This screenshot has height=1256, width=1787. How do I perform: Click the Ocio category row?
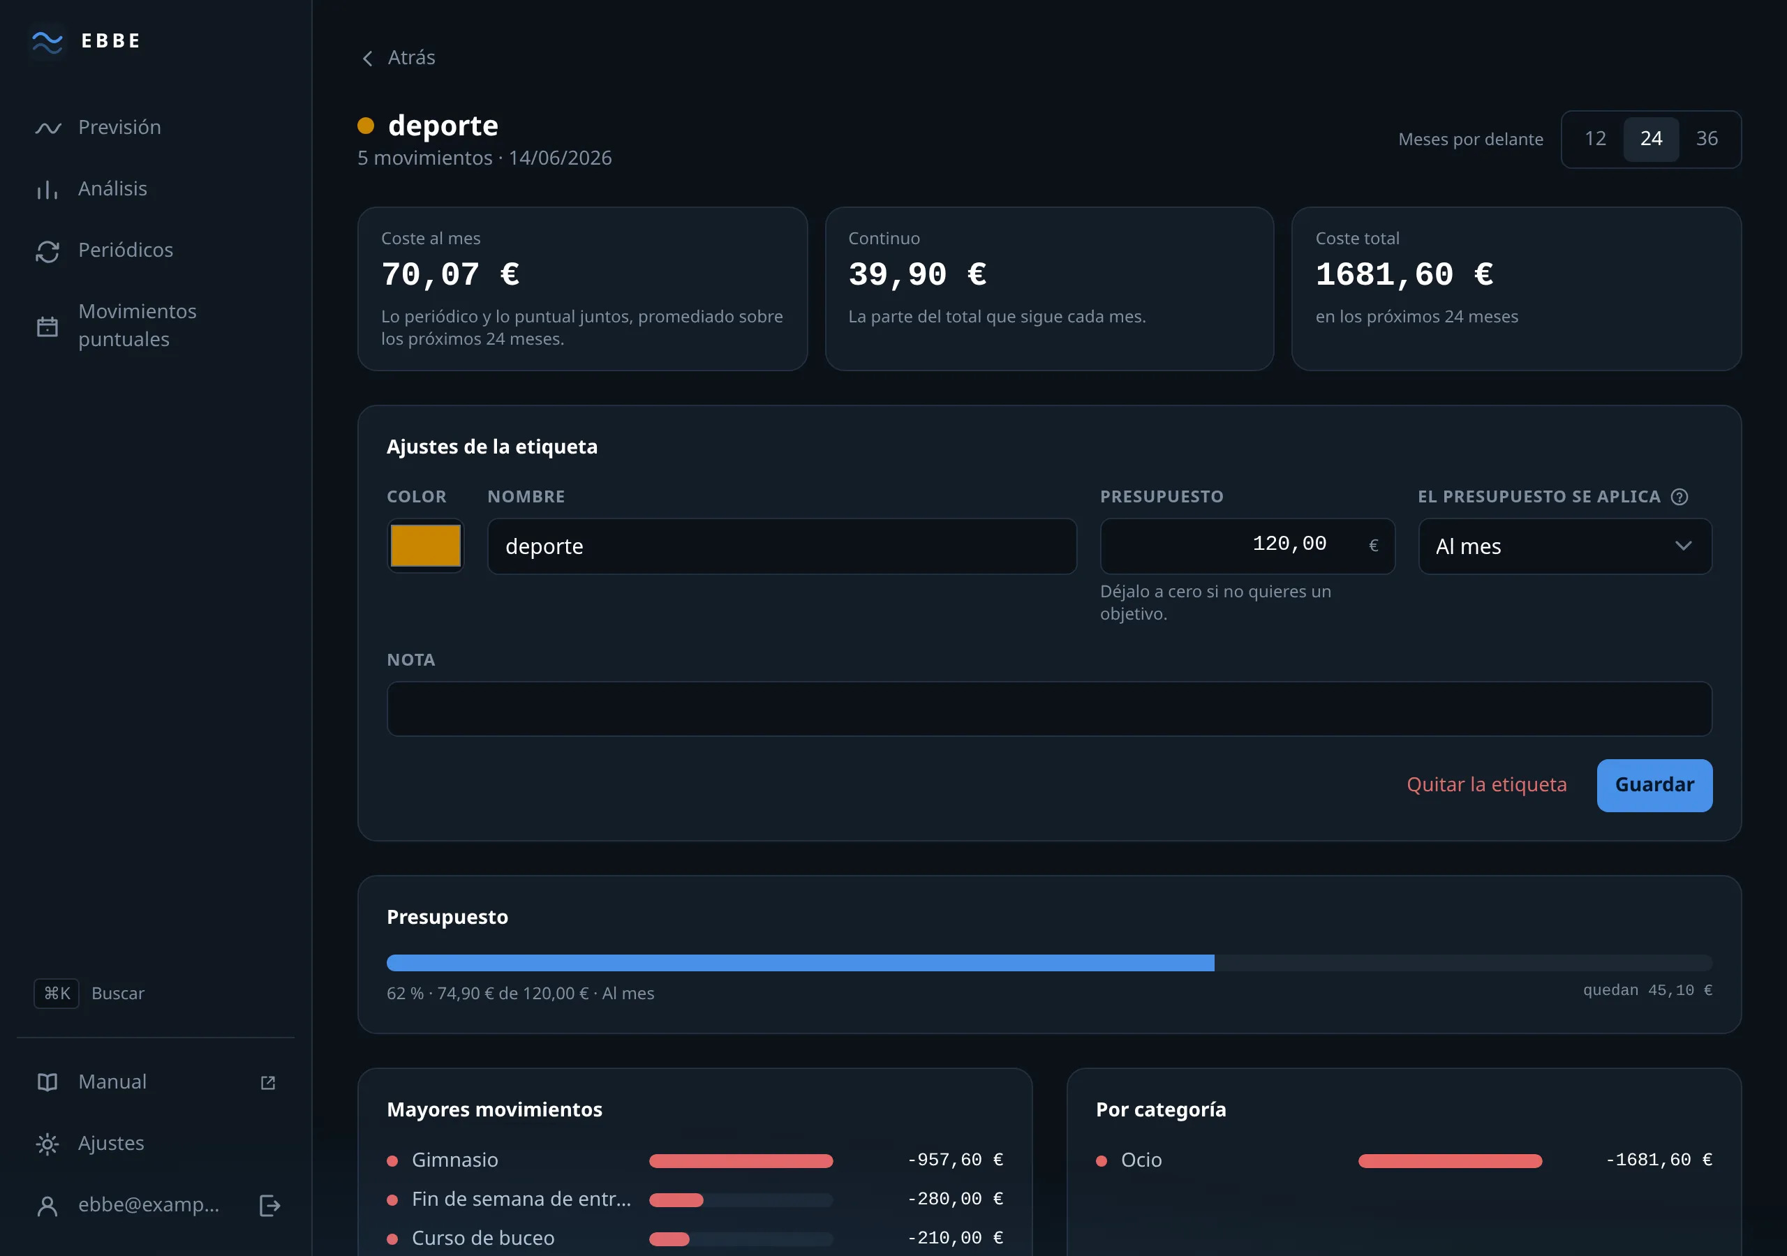[1404, 1160]
